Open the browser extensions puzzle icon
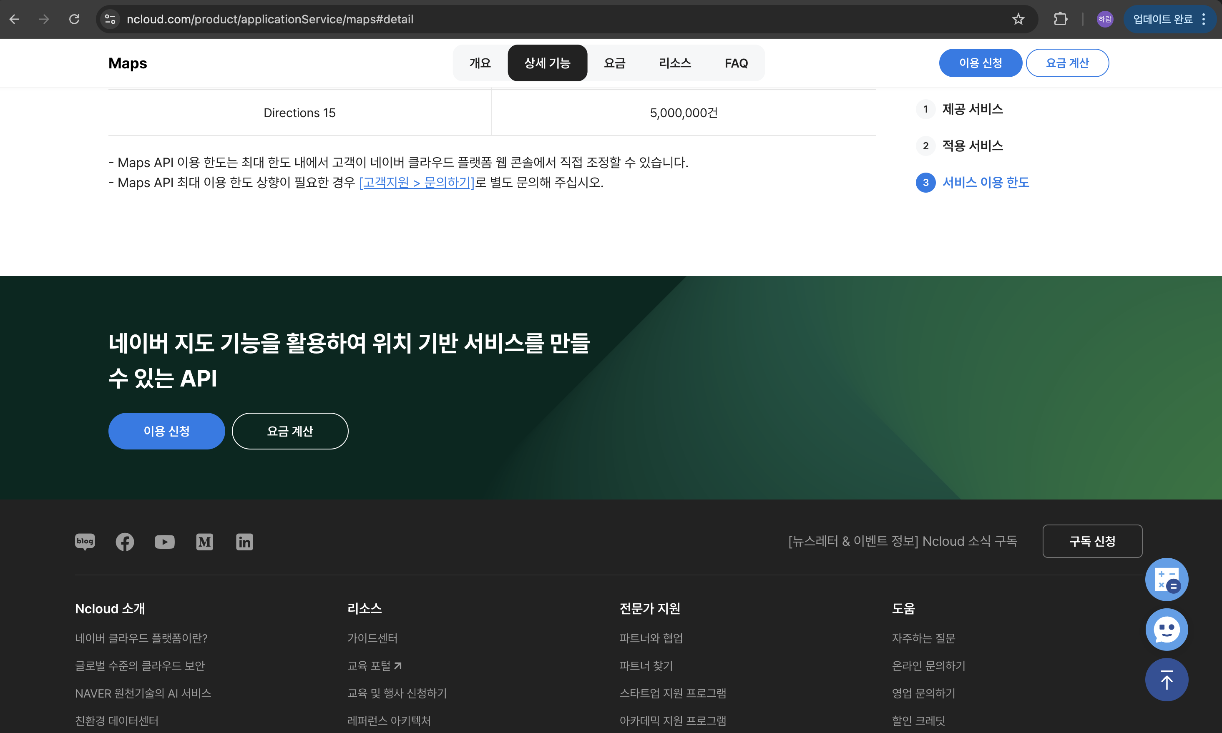Image resolution: width=1222 pixels, height=733 pixels. (x=1060, y=19)
